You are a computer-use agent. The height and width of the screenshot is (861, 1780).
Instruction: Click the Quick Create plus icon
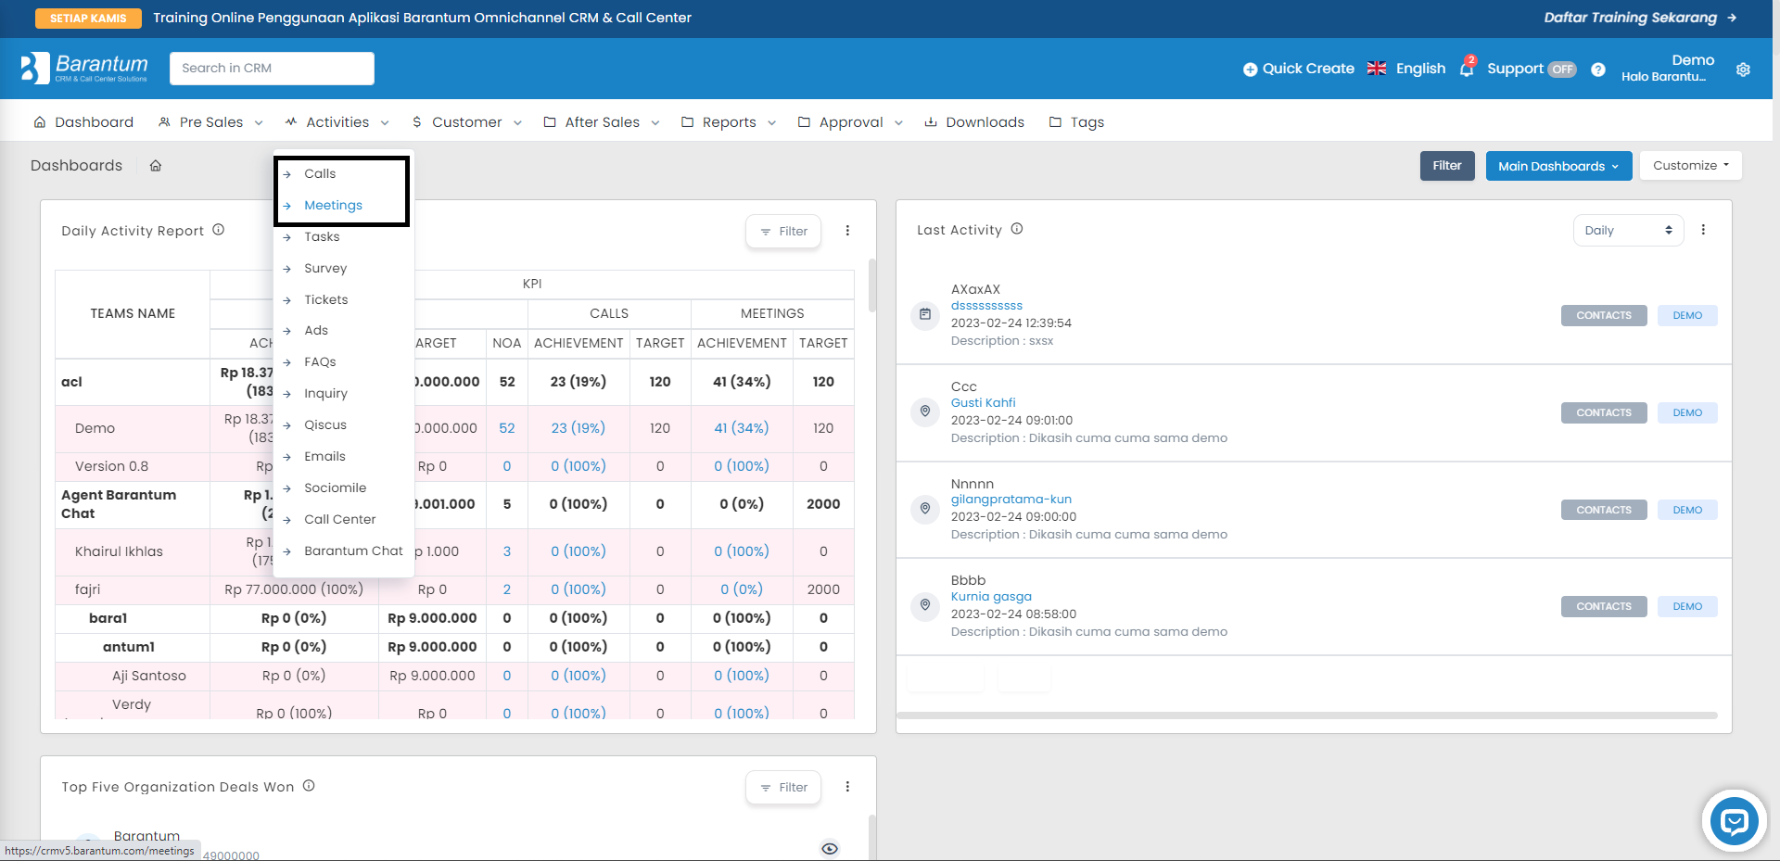1250,69
